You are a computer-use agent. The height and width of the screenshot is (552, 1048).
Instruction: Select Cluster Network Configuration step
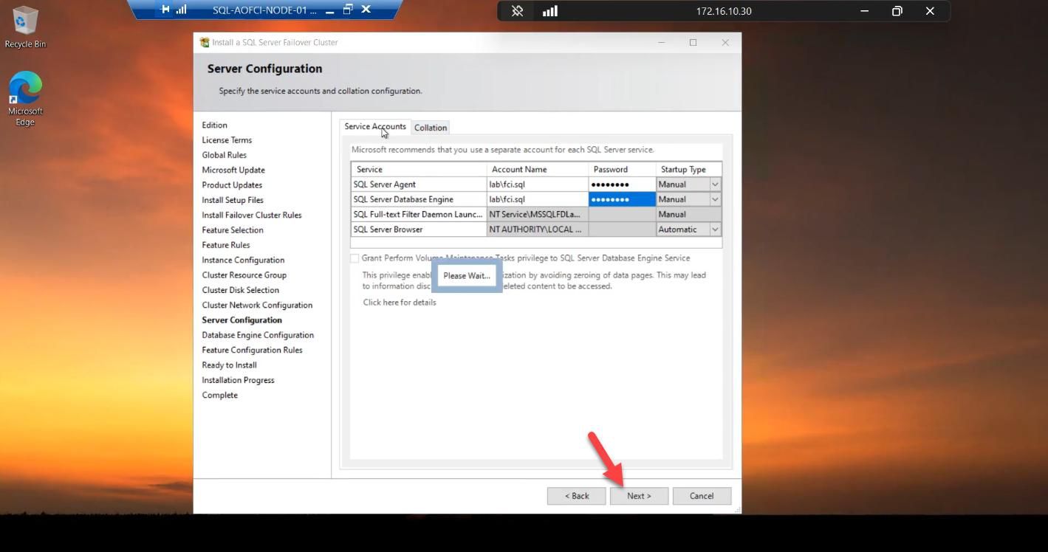pyautogui.click(x=257, y=305)
